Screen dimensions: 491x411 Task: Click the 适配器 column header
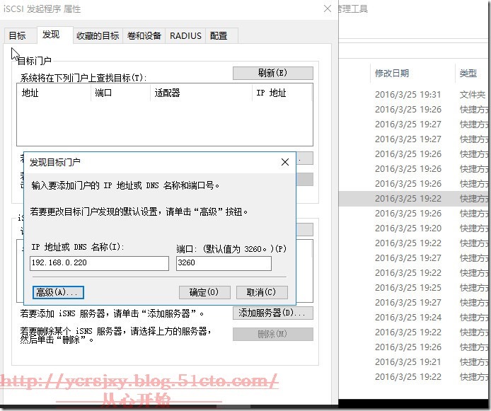pyautogui.click(x=201, y=93)
